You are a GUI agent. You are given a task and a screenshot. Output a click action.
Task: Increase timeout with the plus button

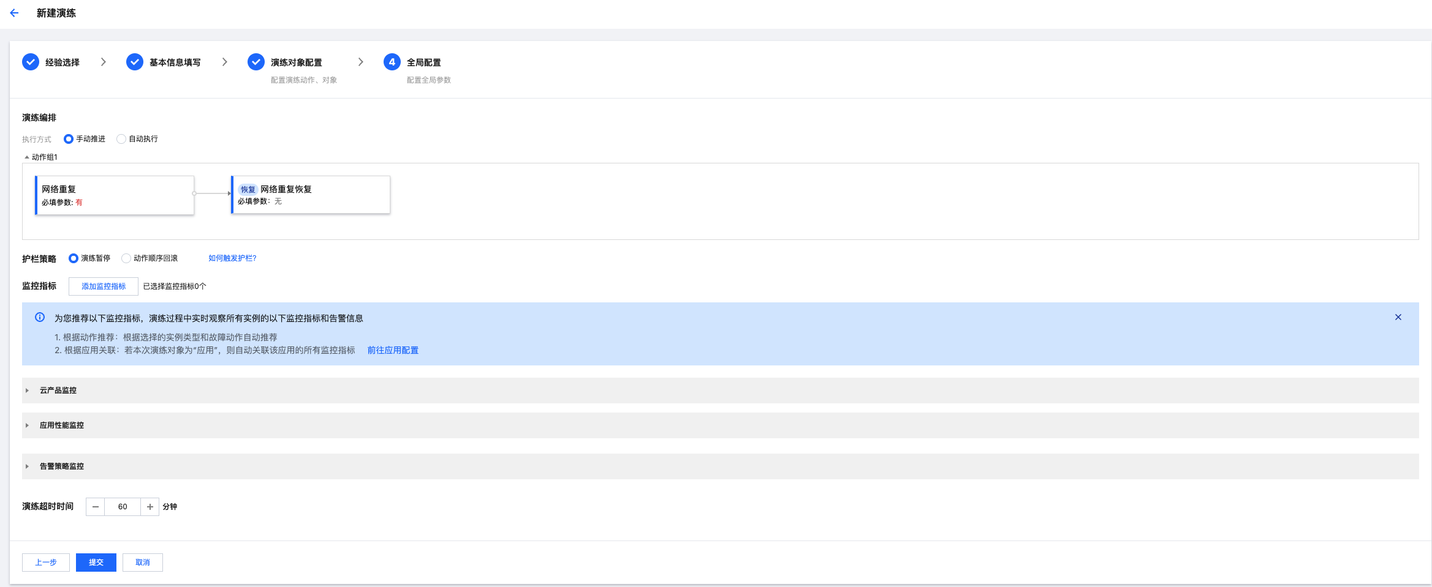pos(150,507)
